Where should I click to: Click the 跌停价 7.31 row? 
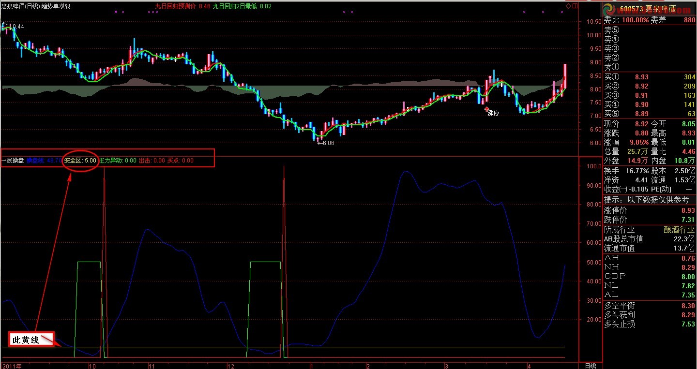click(650, 220)
